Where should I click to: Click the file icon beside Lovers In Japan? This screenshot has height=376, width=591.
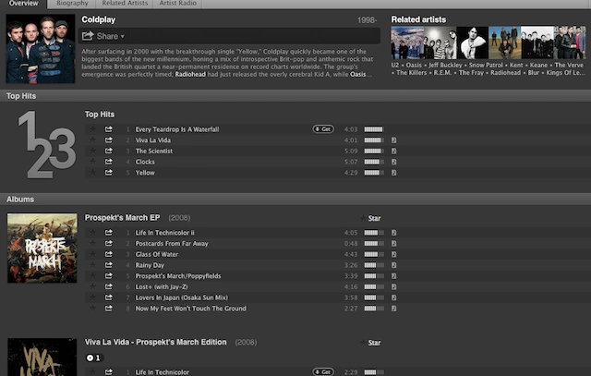[394, 297]
